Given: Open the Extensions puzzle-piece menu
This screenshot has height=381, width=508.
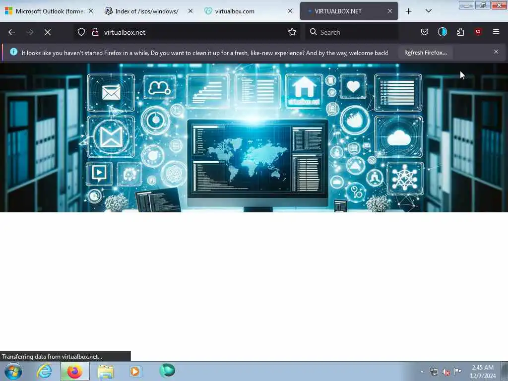Looking at the screenshot, I should coord(460,32).
